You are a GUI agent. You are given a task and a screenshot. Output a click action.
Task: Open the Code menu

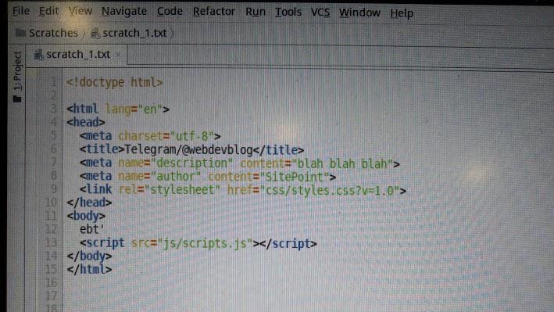coord(170,12)
